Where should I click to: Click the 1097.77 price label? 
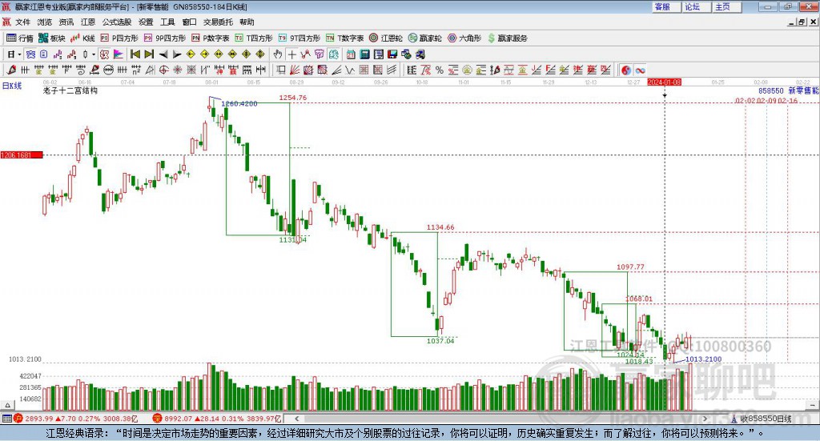point(630,267)
